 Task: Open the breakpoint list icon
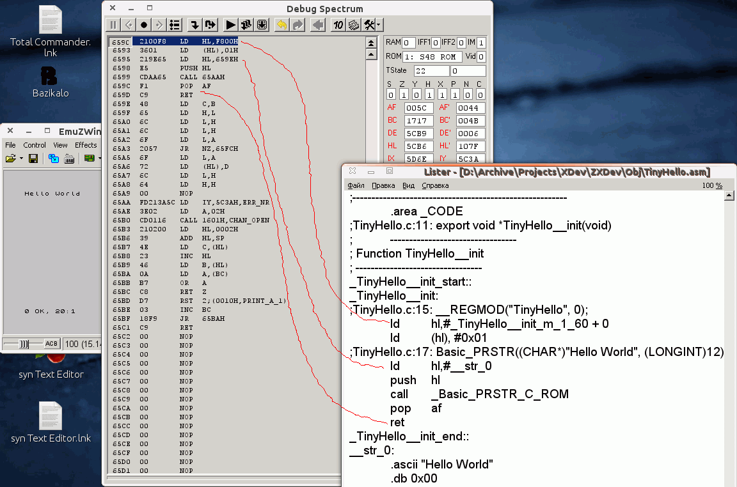[175, 25]
